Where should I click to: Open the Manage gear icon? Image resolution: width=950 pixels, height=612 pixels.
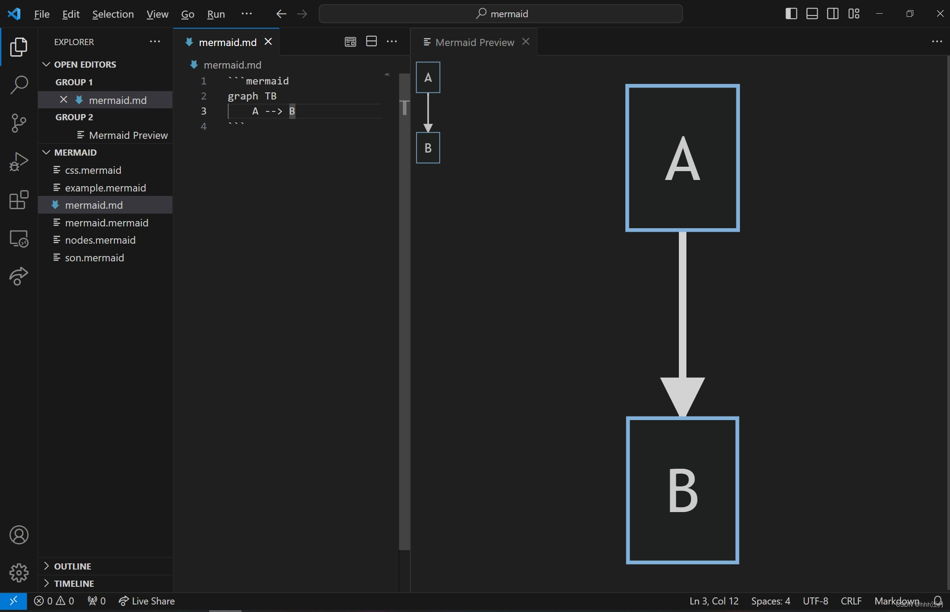(x=19, y=573)
